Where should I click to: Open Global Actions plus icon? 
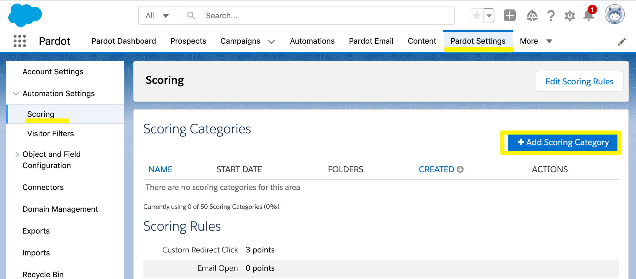pyautogui.click(x=509, y=15)
